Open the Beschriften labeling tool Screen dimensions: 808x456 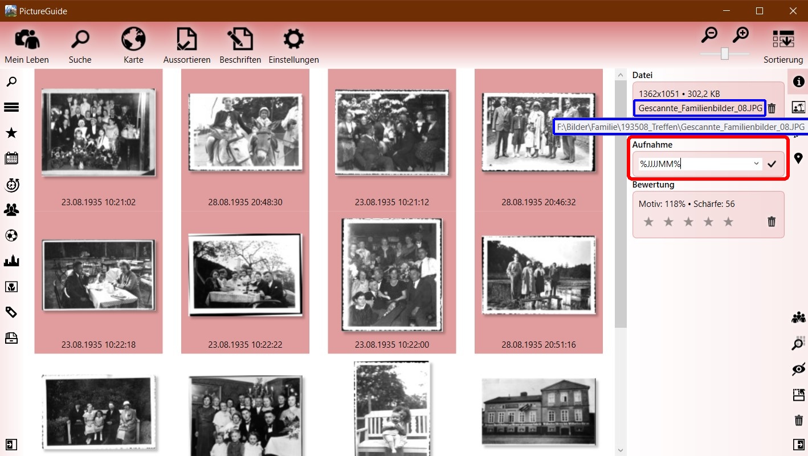click(x=240, y=46)
